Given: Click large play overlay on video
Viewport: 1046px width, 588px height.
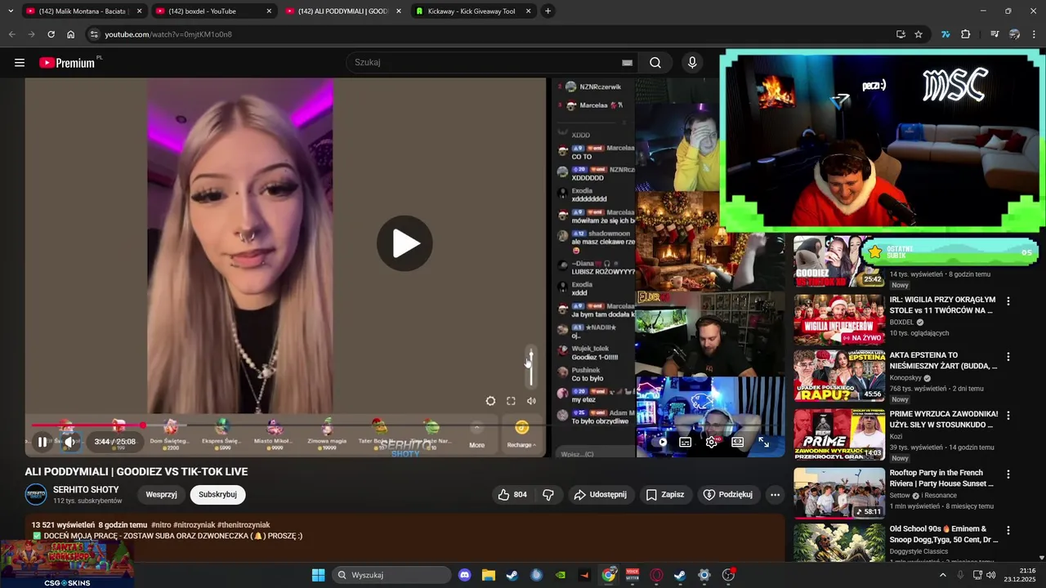Looking at the screenshot, I should [405, 243].
